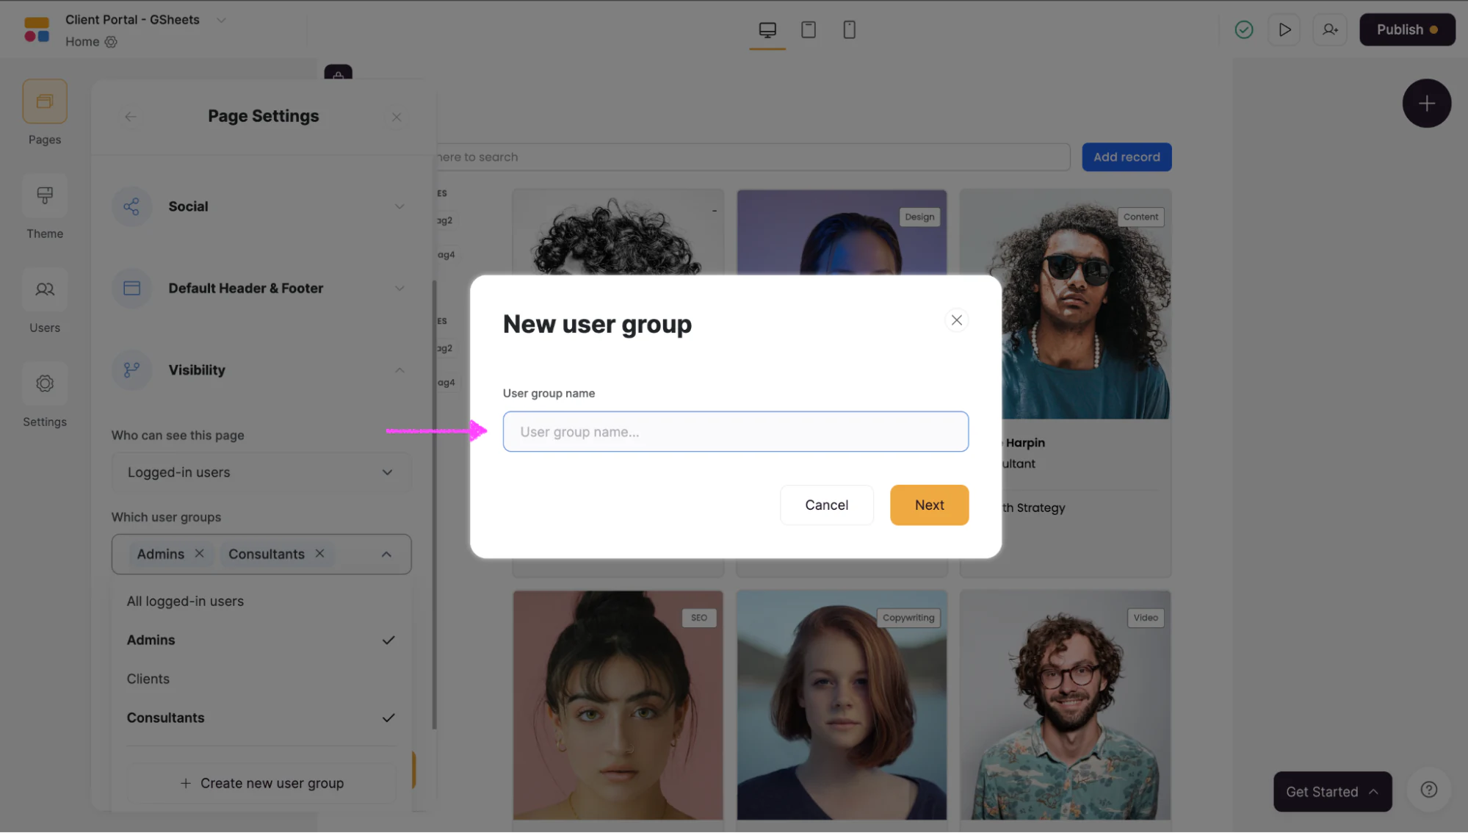Screen dimensions: 1468x833
Task: Open the Logged-in users dropdown
Action: pyautogui.click(x=261, y=472)
